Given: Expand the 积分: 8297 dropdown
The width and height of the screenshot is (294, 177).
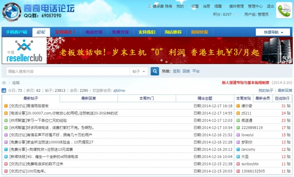Looking at the screenshot, I should [x=224, y=14].
